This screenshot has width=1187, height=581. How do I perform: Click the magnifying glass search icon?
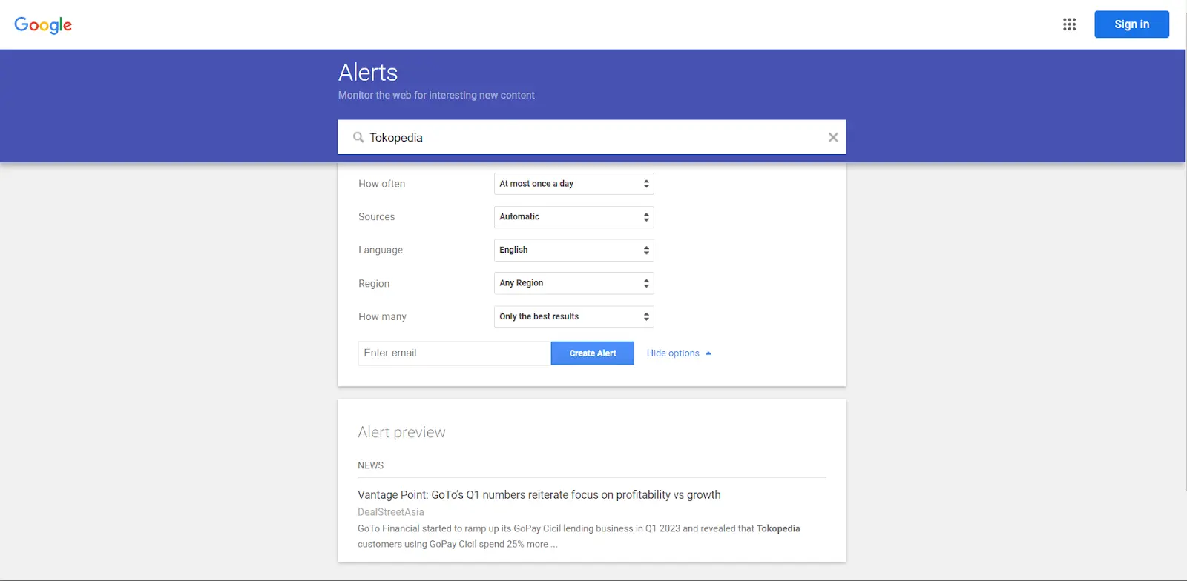pyautogui.click(x=358, y=137)
